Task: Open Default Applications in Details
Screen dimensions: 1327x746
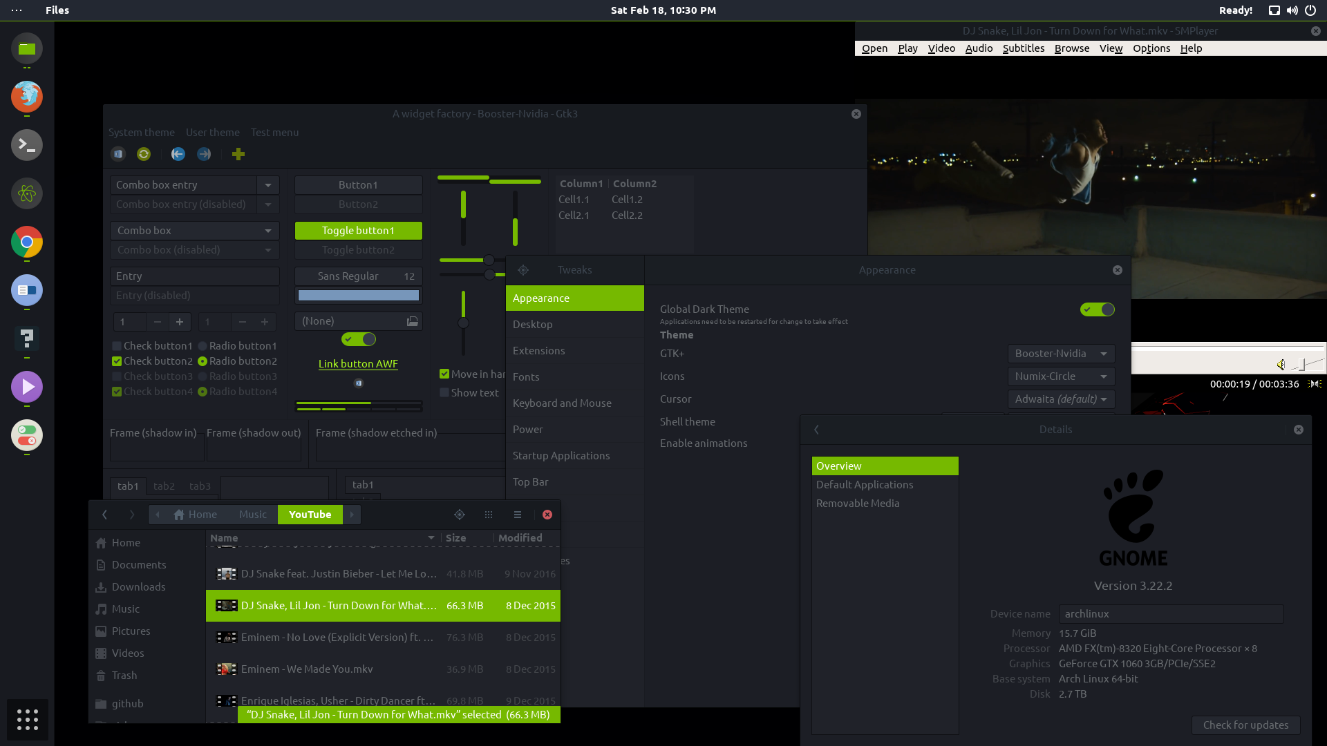Action: (885, 485)
